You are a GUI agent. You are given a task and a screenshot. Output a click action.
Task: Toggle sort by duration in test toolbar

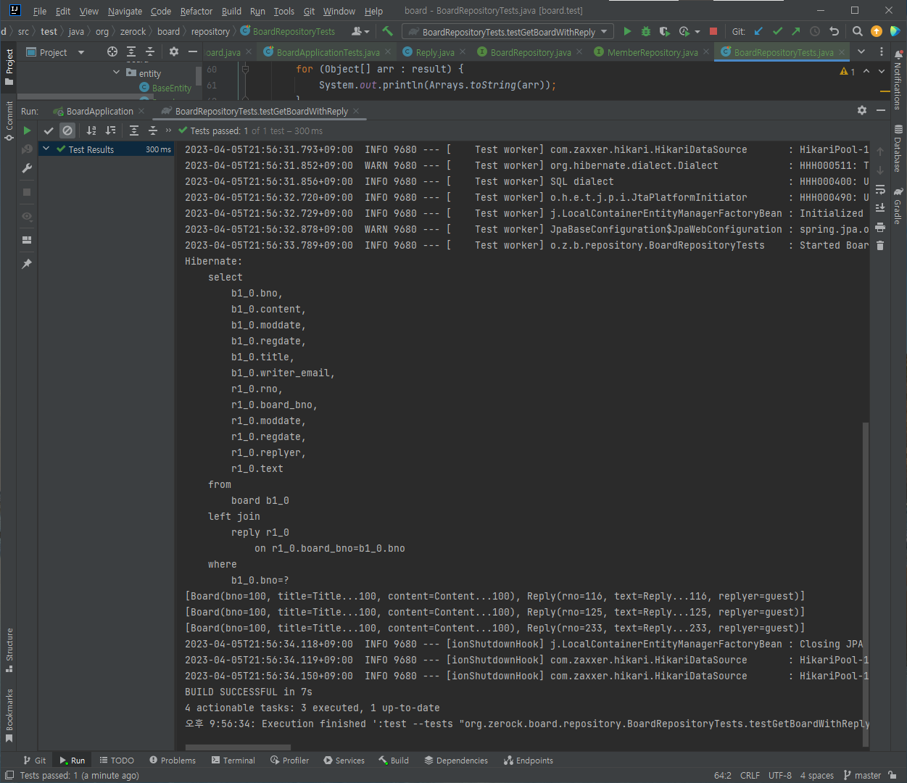click(x=110, y=130)
